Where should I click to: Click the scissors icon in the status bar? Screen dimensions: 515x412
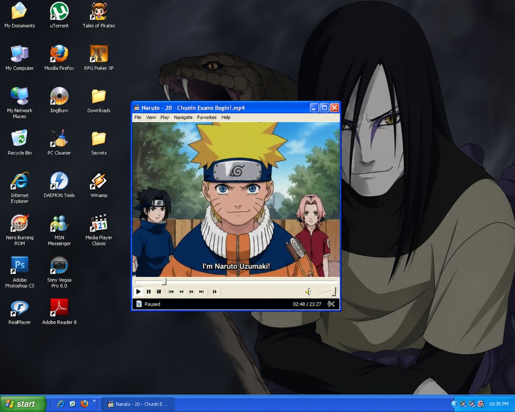tap(331, 304)
